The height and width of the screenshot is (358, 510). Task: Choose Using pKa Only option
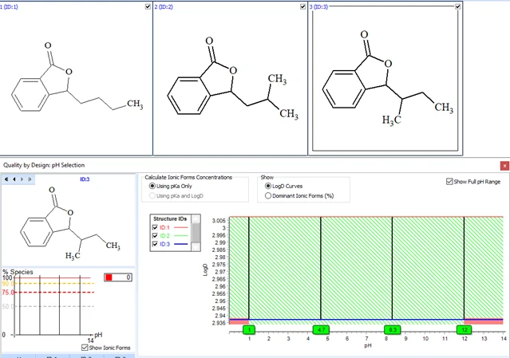tap(152, 186)
